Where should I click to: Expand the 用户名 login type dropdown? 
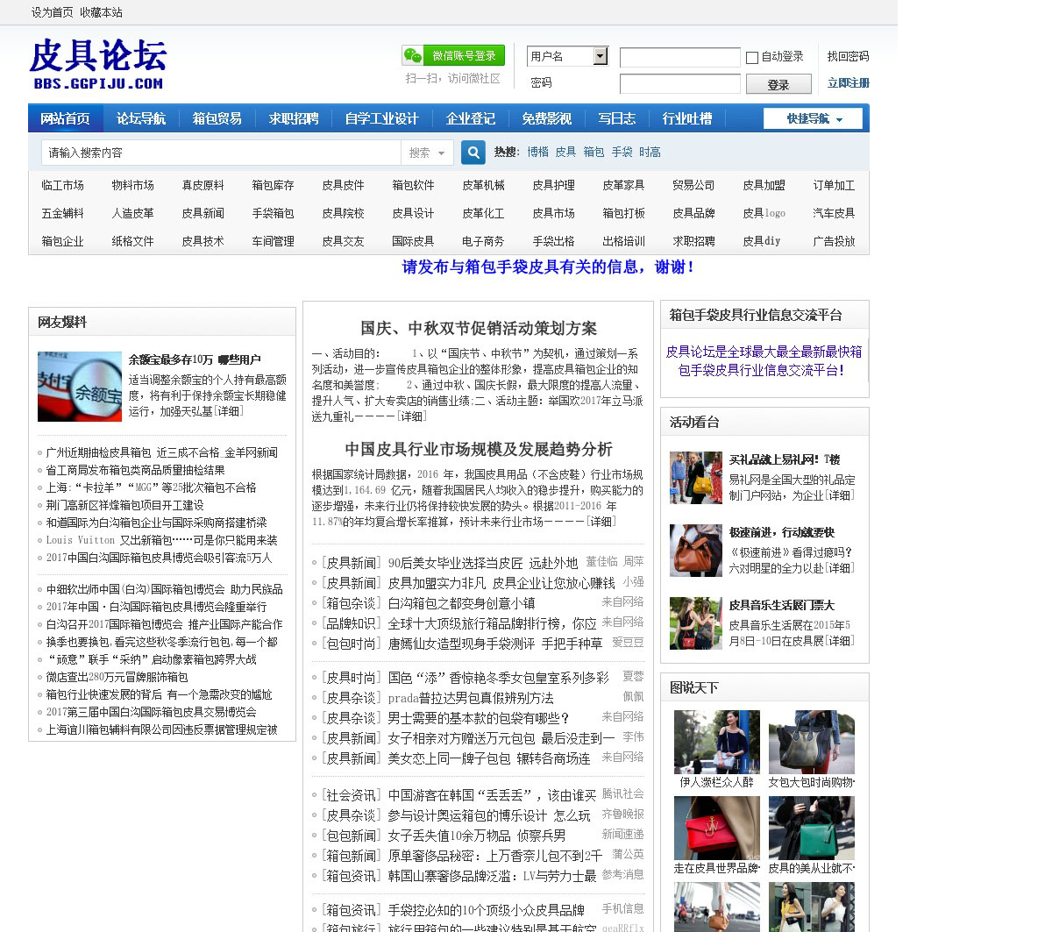(x=601, y=56)
